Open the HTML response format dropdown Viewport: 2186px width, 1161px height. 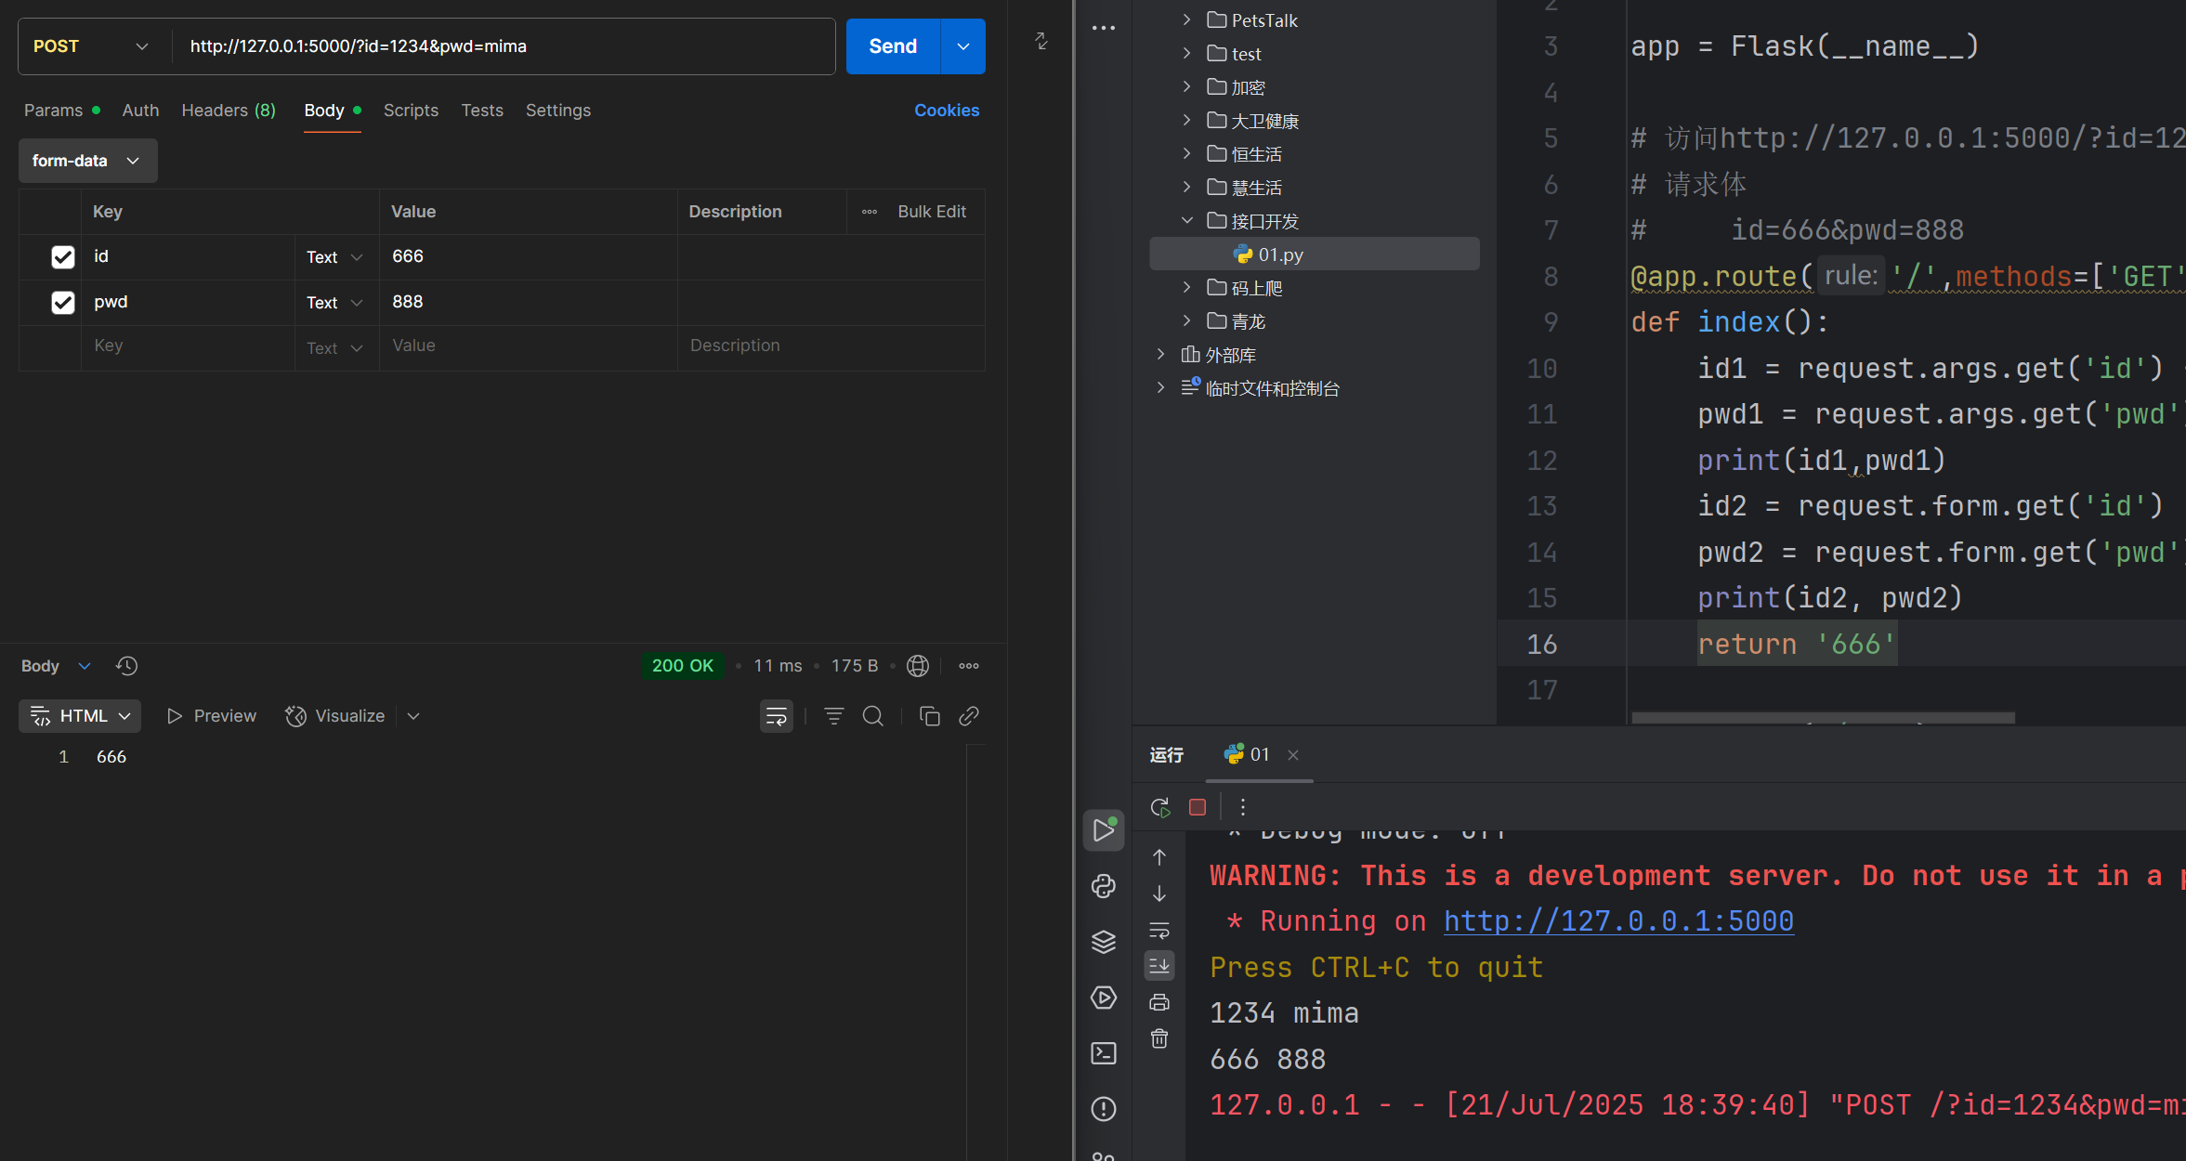coord(80,716)
